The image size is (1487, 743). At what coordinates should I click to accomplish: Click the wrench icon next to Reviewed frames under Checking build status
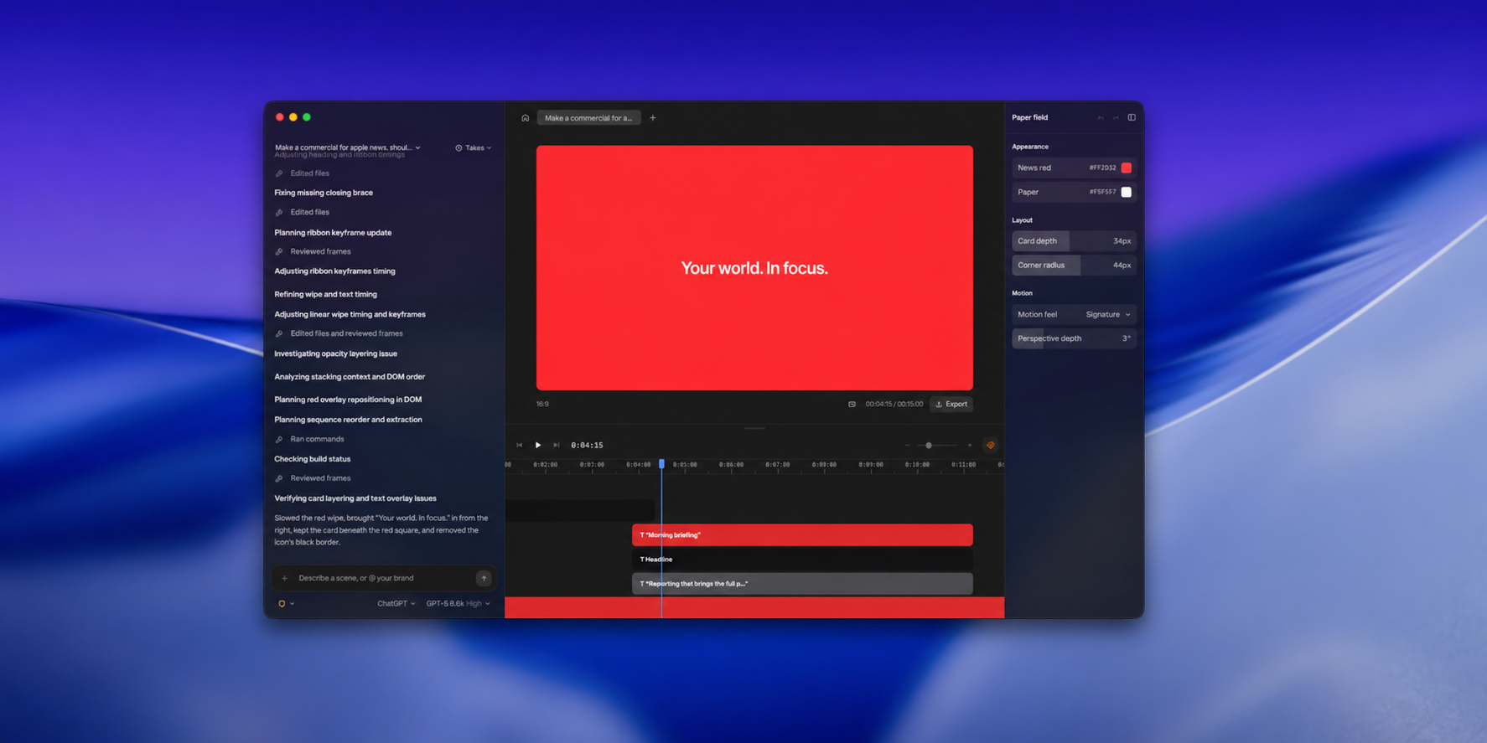tap(279, 479)
